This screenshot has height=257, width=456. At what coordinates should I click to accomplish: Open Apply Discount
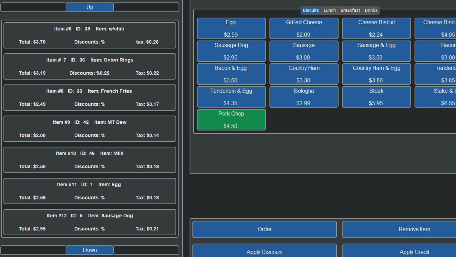(264, 251)
